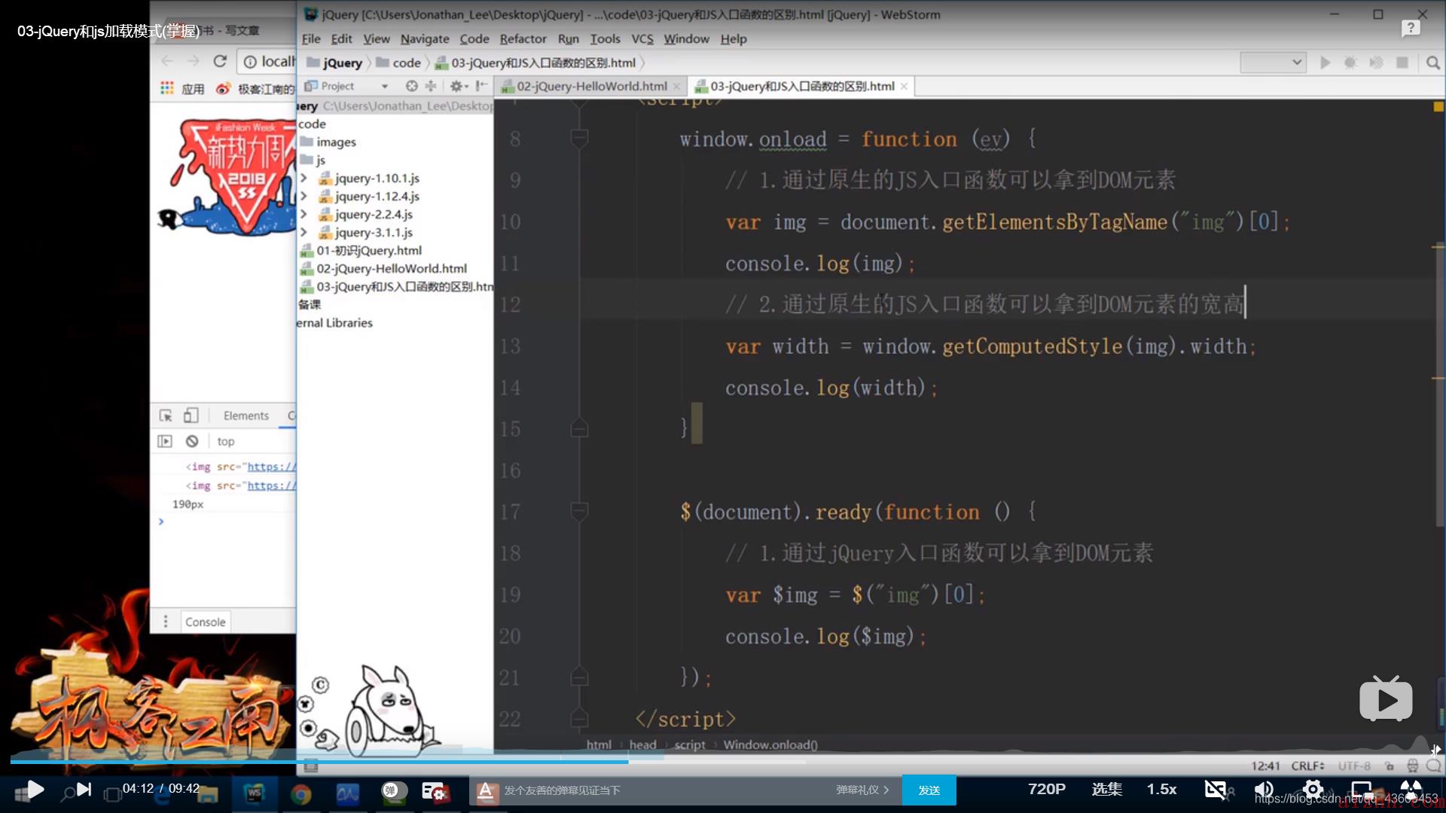Toggle the danmaku 弹 switch
The width and height of the screenshot is (1446, 813).
coord(395,790)
